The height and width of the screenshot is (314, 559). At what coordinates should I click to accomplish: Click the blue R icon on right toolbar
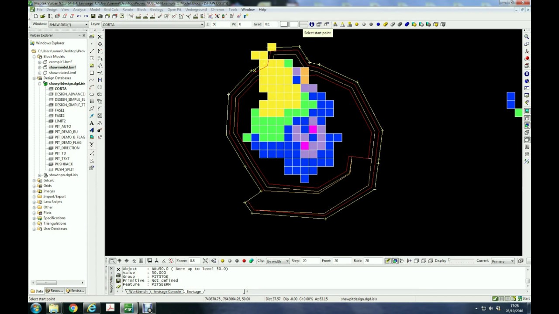pyautogui.click(x=527, y=74)
